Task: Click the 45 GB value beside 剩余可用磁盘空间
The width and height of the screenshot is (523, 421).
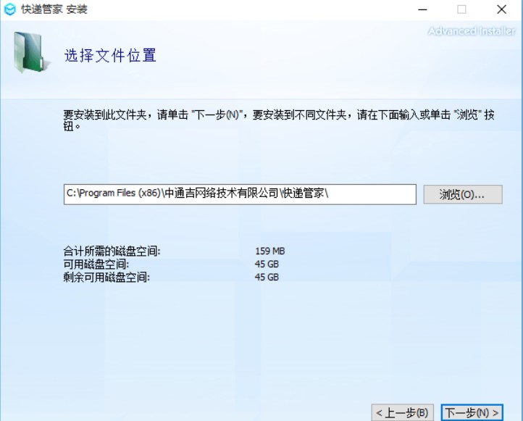Action: (x=267, y=278)
